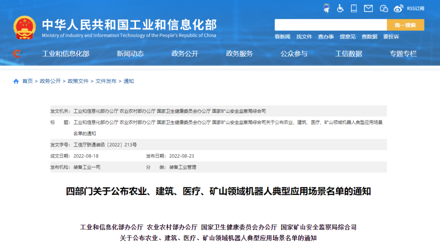
Task: Go to 文件发布 in breadcrumb
Action: [106, 81]
